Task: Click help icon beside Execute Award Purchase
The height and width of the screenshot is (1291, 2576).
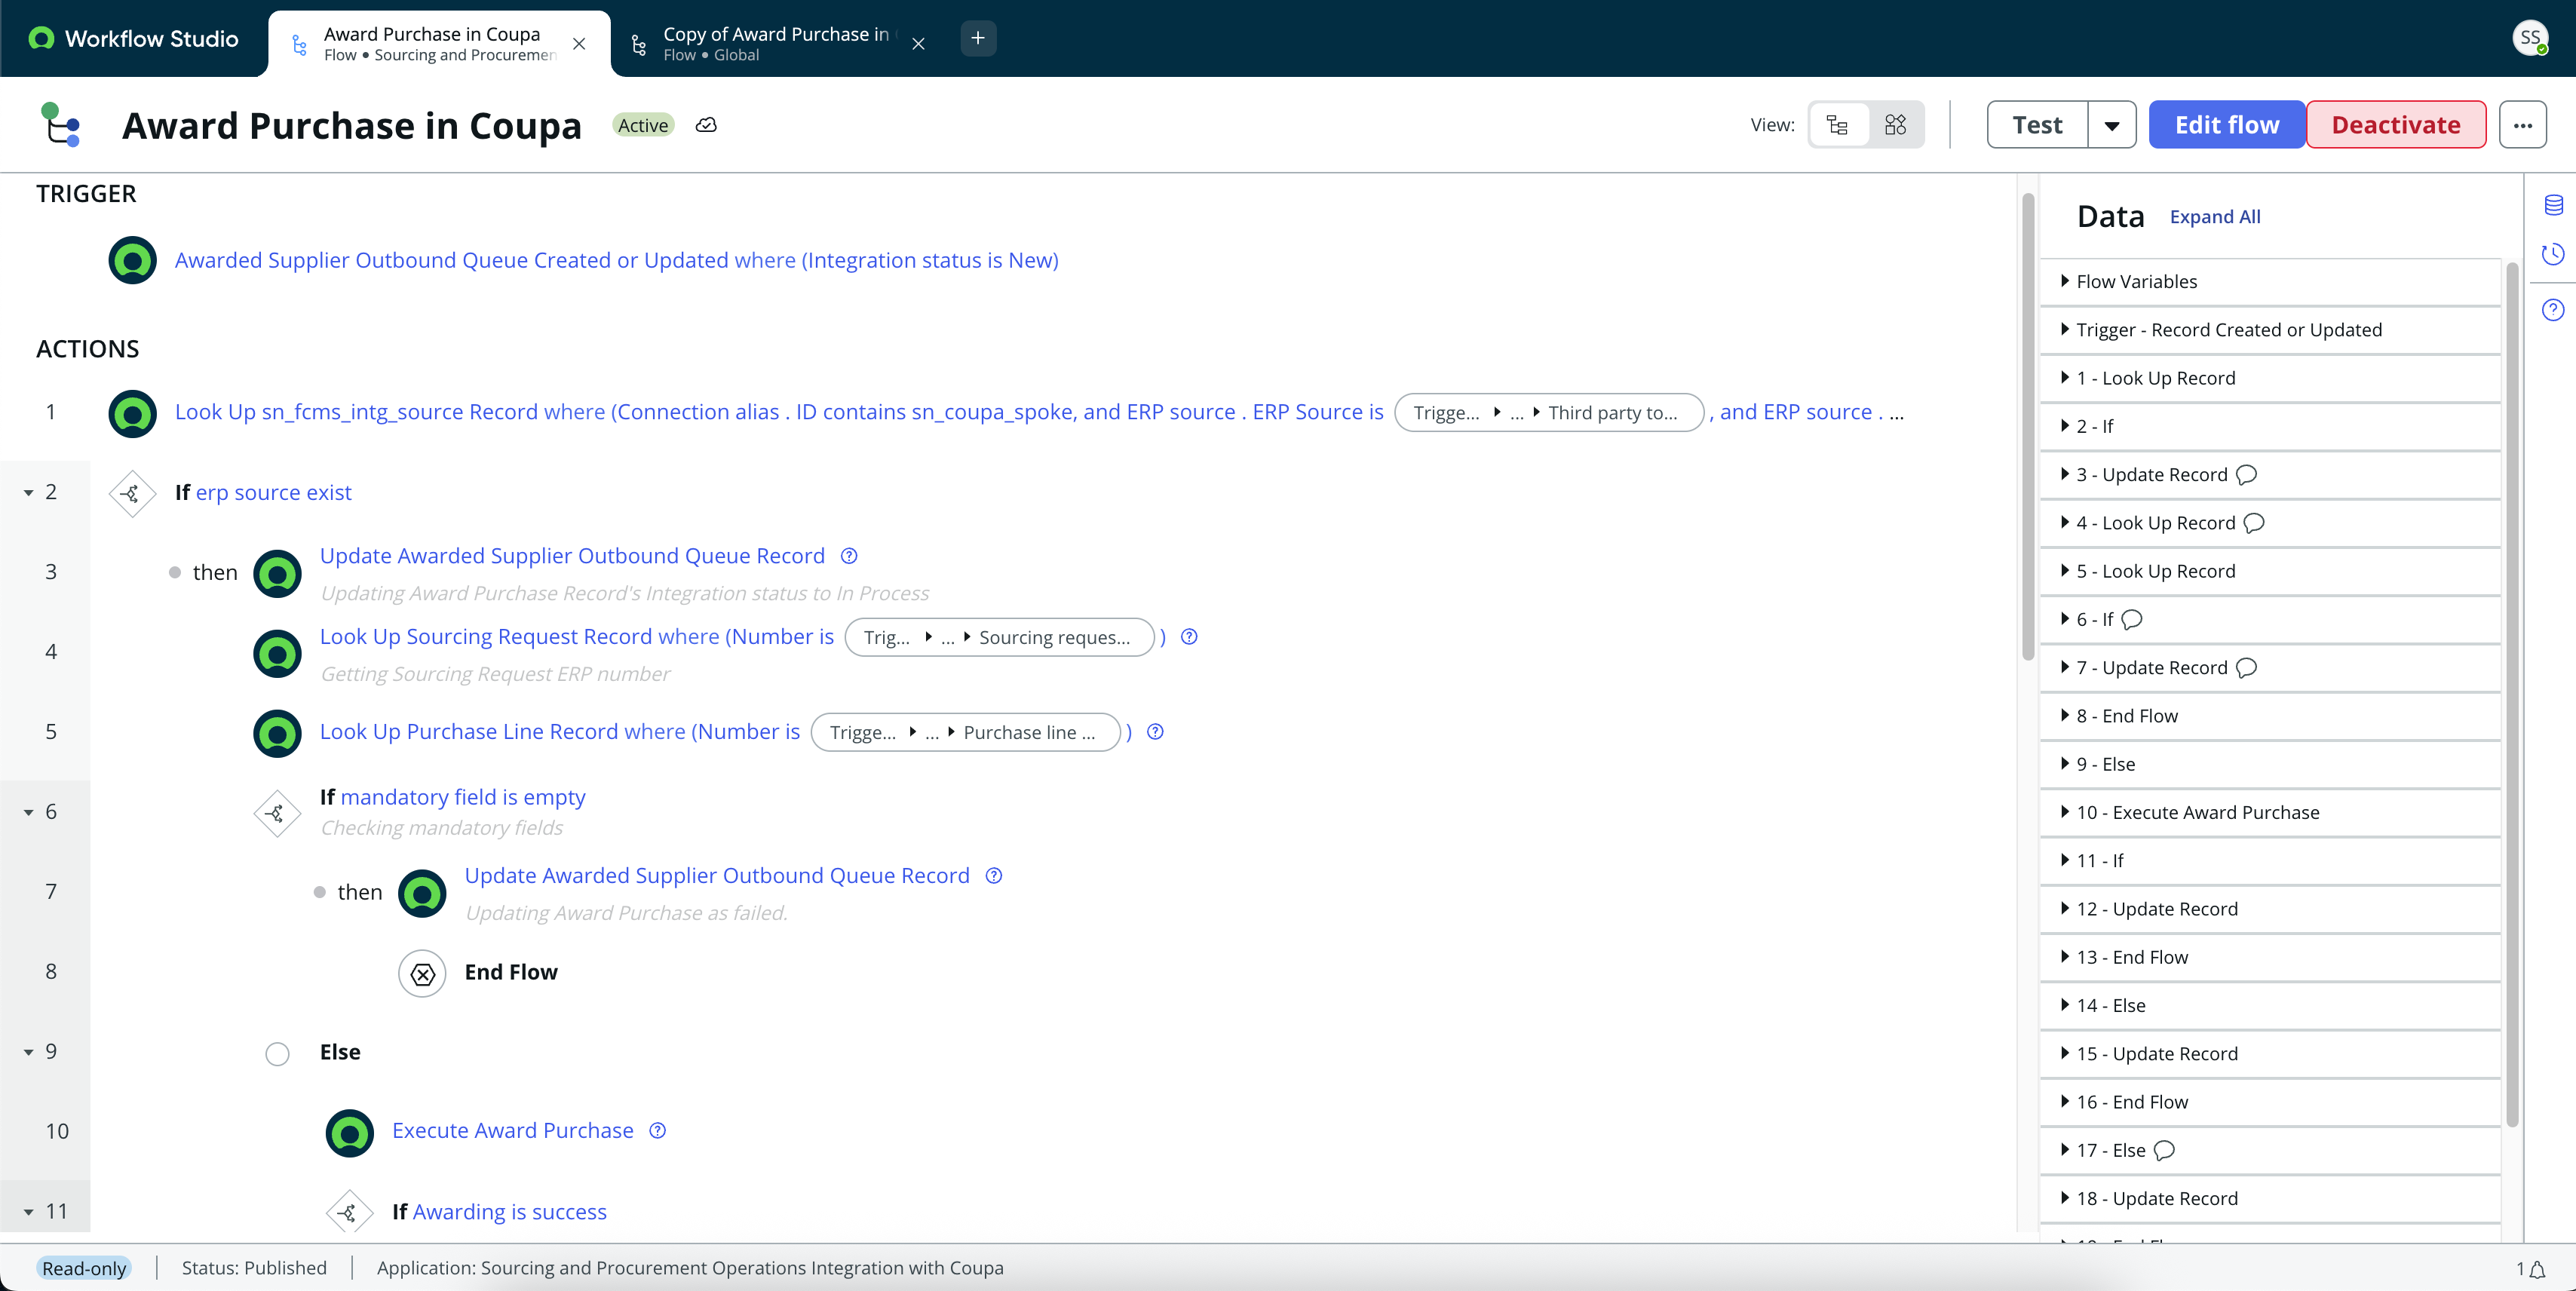Action: point(657,1131)
